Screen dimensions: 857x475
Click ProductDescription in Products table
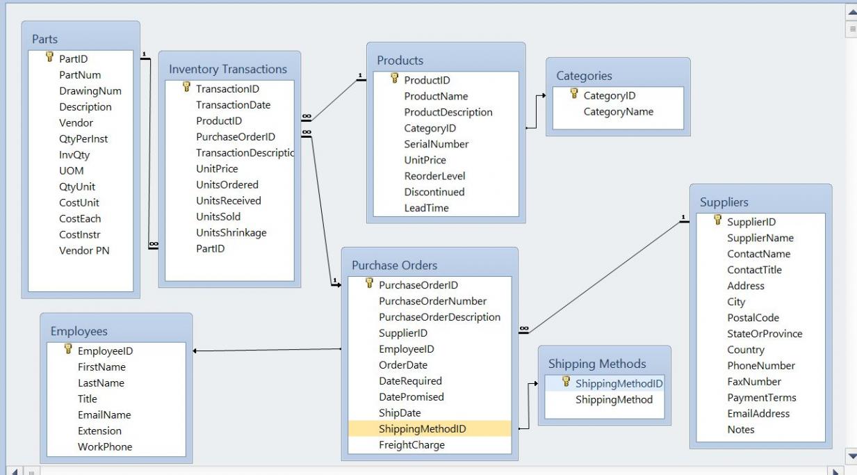448,112
